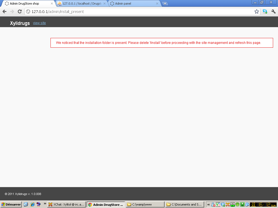278x208 pixels.
Task: Open C:\wamp\www folder taskbar window
Action: (x=145, y=204)
